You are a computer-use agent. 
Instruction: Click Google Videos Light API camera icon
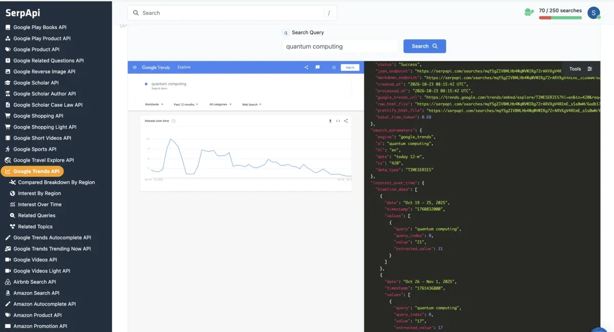click(x=8, y=271)
